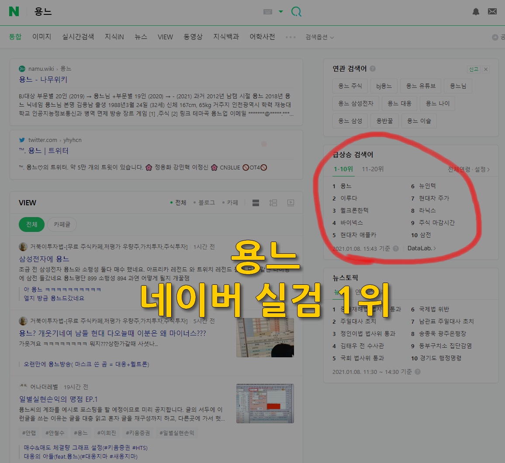The height and width of the screenshot is (463, 505).
Task: Click the help icon beside 연관 검색어
Action: pos(373,69)
